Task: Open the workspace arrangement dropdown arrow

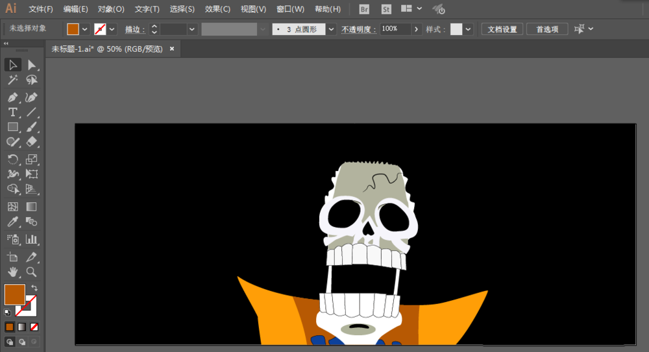Action: (x=419, y=8)
